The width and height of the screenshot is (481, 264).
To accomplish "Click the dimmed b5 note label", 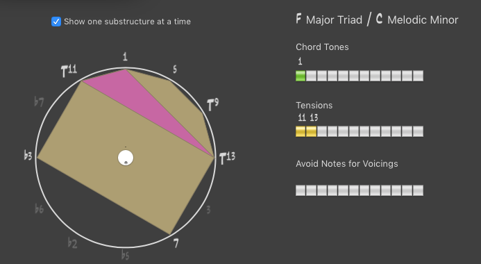I will 125,255.
